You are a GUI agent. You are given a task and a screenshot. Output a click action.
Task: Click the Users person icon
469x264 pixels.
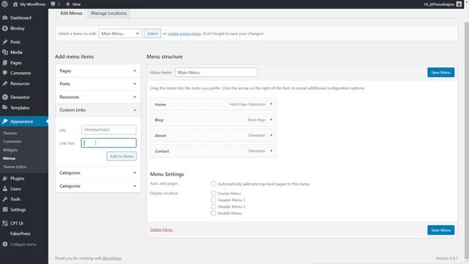tap(5, 189)
